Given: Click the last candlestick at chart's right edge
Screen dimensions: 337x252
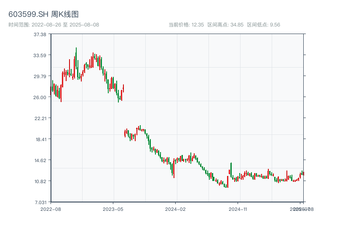Looking at the screenshot, I should [x=303, y=173].
